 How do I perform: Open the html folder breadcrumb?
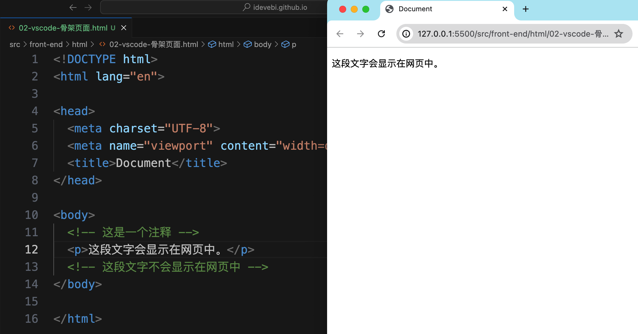tap(79, 44)
